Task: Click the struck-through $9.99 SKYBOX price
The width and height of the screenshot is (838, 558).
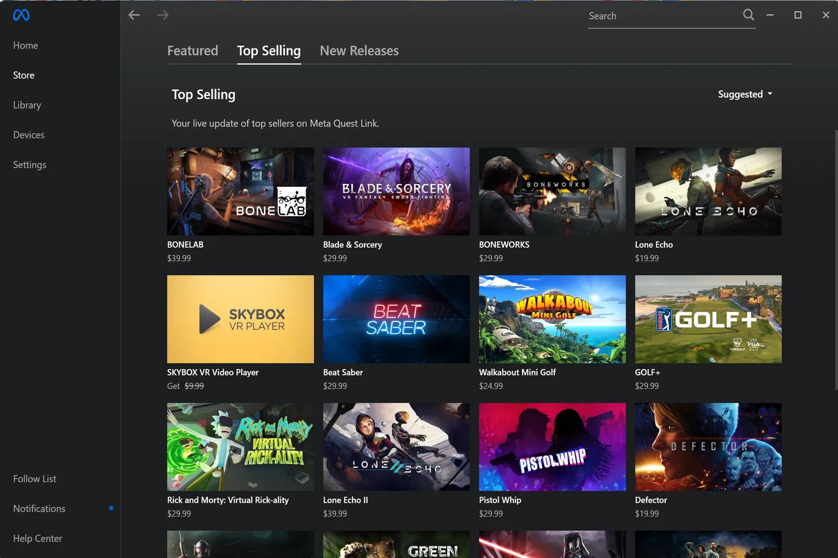Action: 194,386
